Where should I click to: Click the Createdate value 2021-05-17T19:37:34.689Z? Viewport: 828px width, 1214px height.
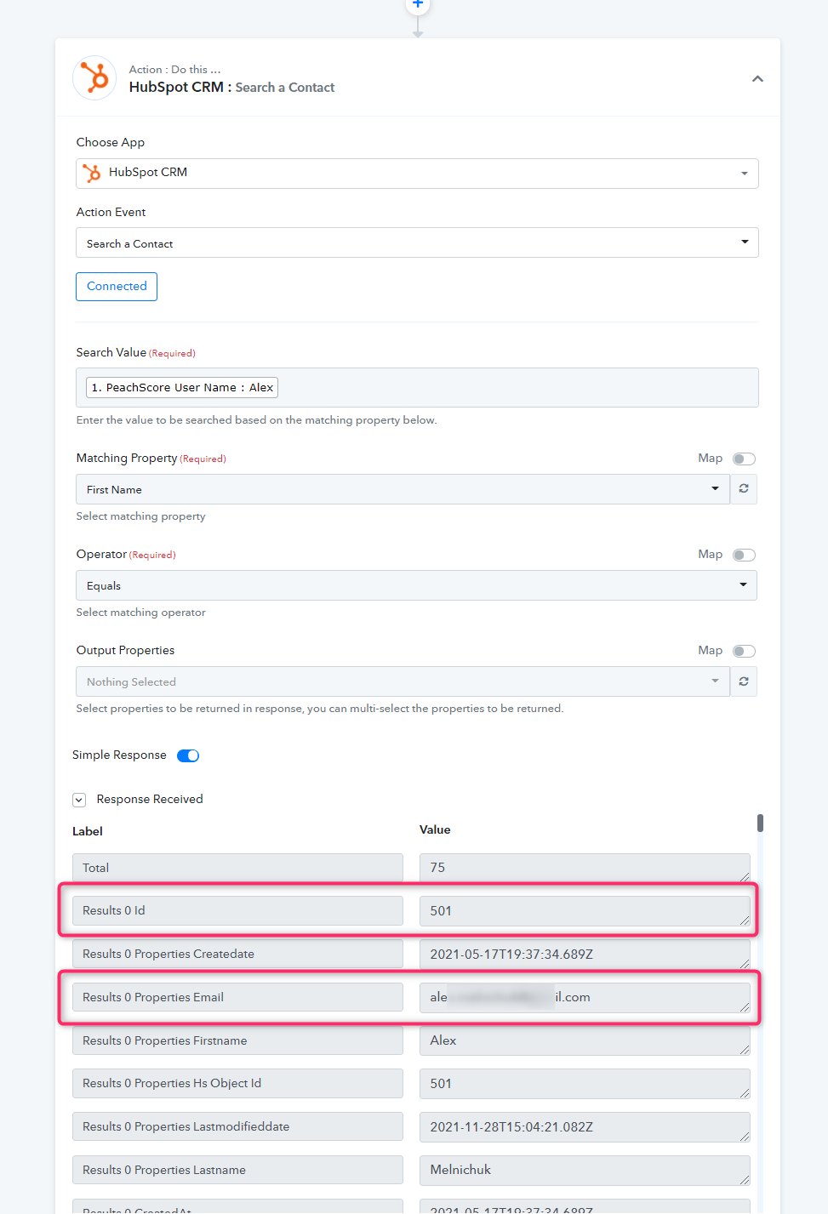pos(585,954)
